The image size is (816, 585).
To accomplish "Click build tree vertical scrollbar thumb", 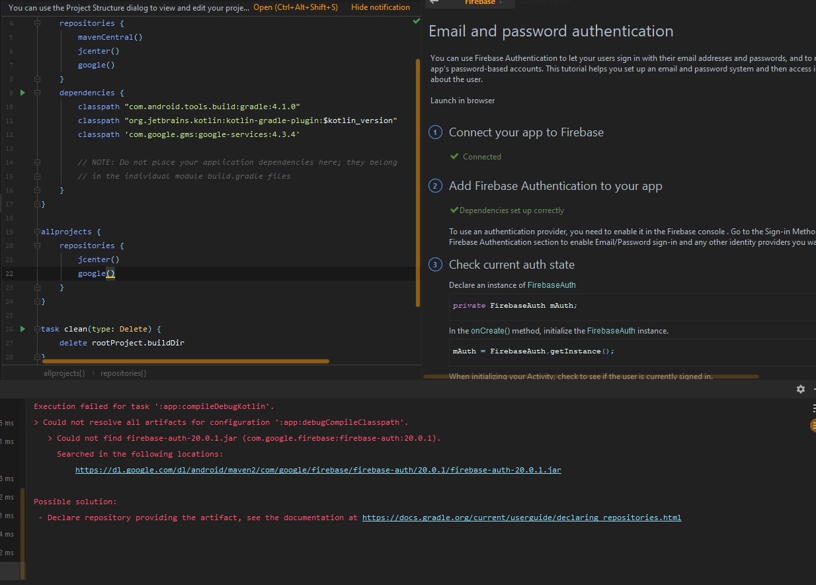I will [x=22, y=534].
